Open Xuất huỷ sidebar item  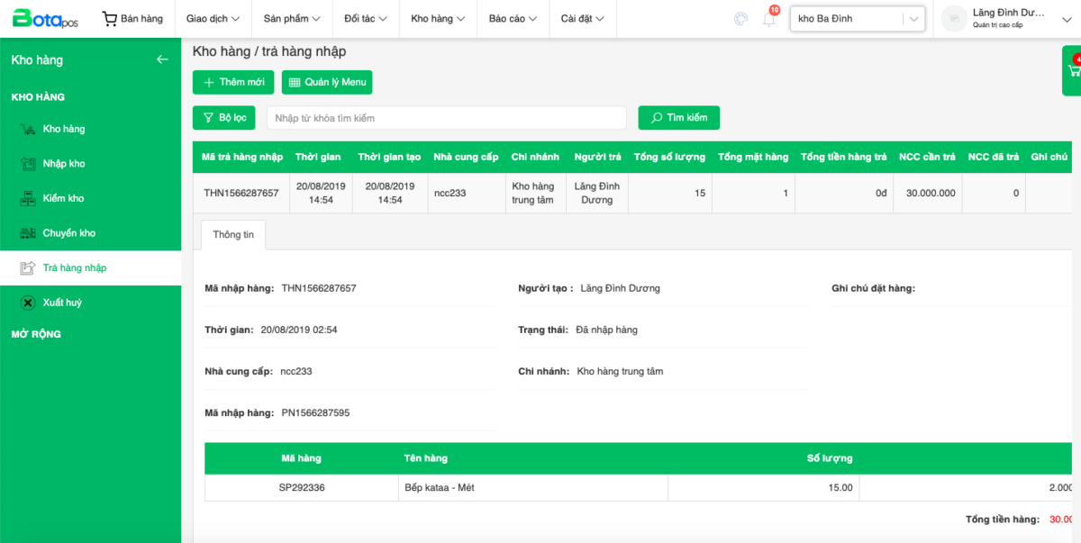coord(61,303)
